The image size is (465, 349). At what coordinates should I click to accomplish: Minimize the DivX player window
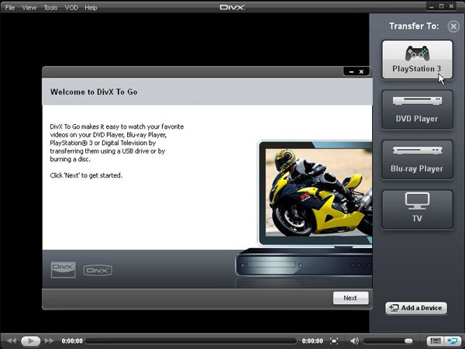tap(432, 6)
